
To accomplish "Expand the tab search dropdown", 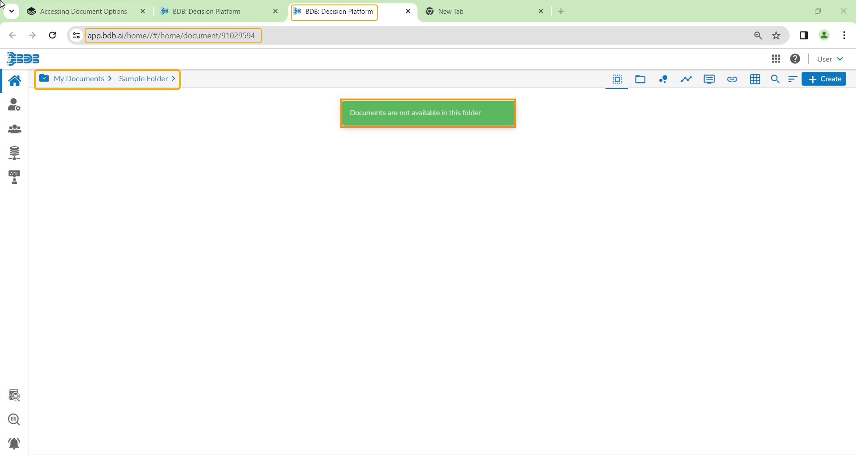I will (12, 12).
